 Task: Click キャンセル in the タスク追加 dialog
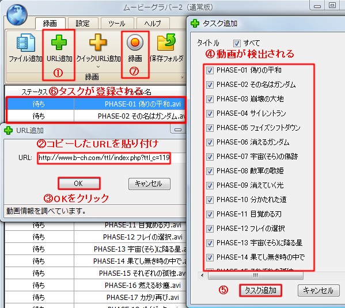pos(319,290)
